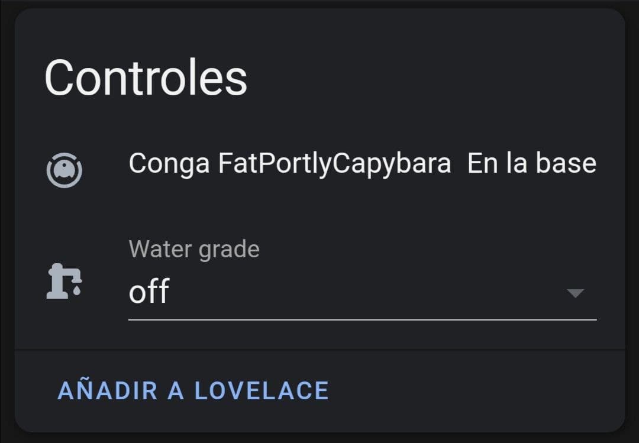Click the word 'Conga' in the vacuum row
Viewport: 639px width, 443px height.
tap(169, 164)
